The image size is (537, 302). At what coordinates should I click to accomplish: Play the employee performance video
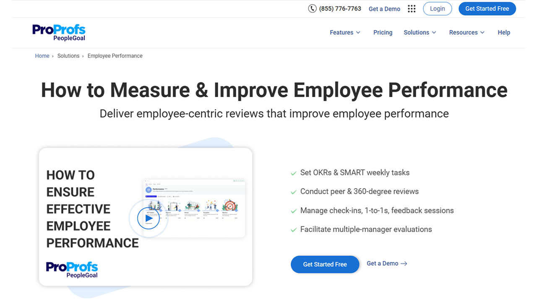click(x=149, y=218)
